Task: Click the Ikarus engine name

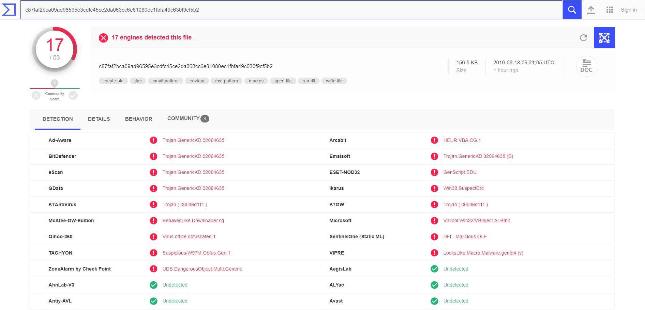Action: [336, 188]
